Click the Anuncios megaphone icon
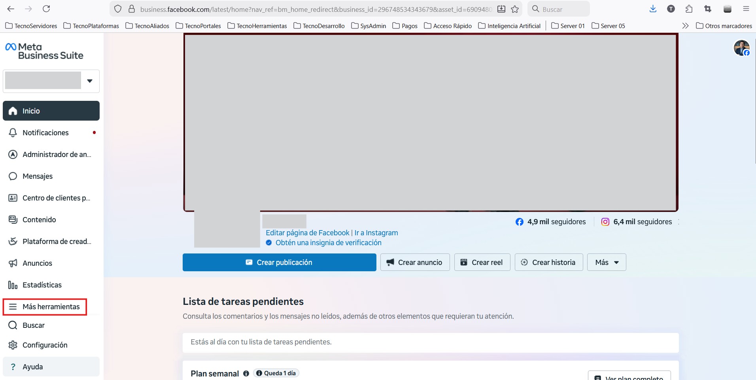756x380 pixels. [13, 263]
